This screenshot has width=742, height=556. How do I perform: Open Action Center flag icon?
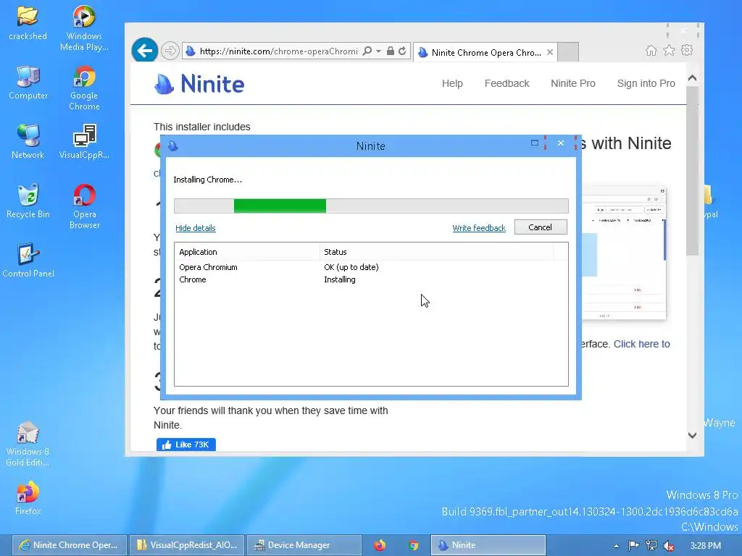(x=633, y=546)
